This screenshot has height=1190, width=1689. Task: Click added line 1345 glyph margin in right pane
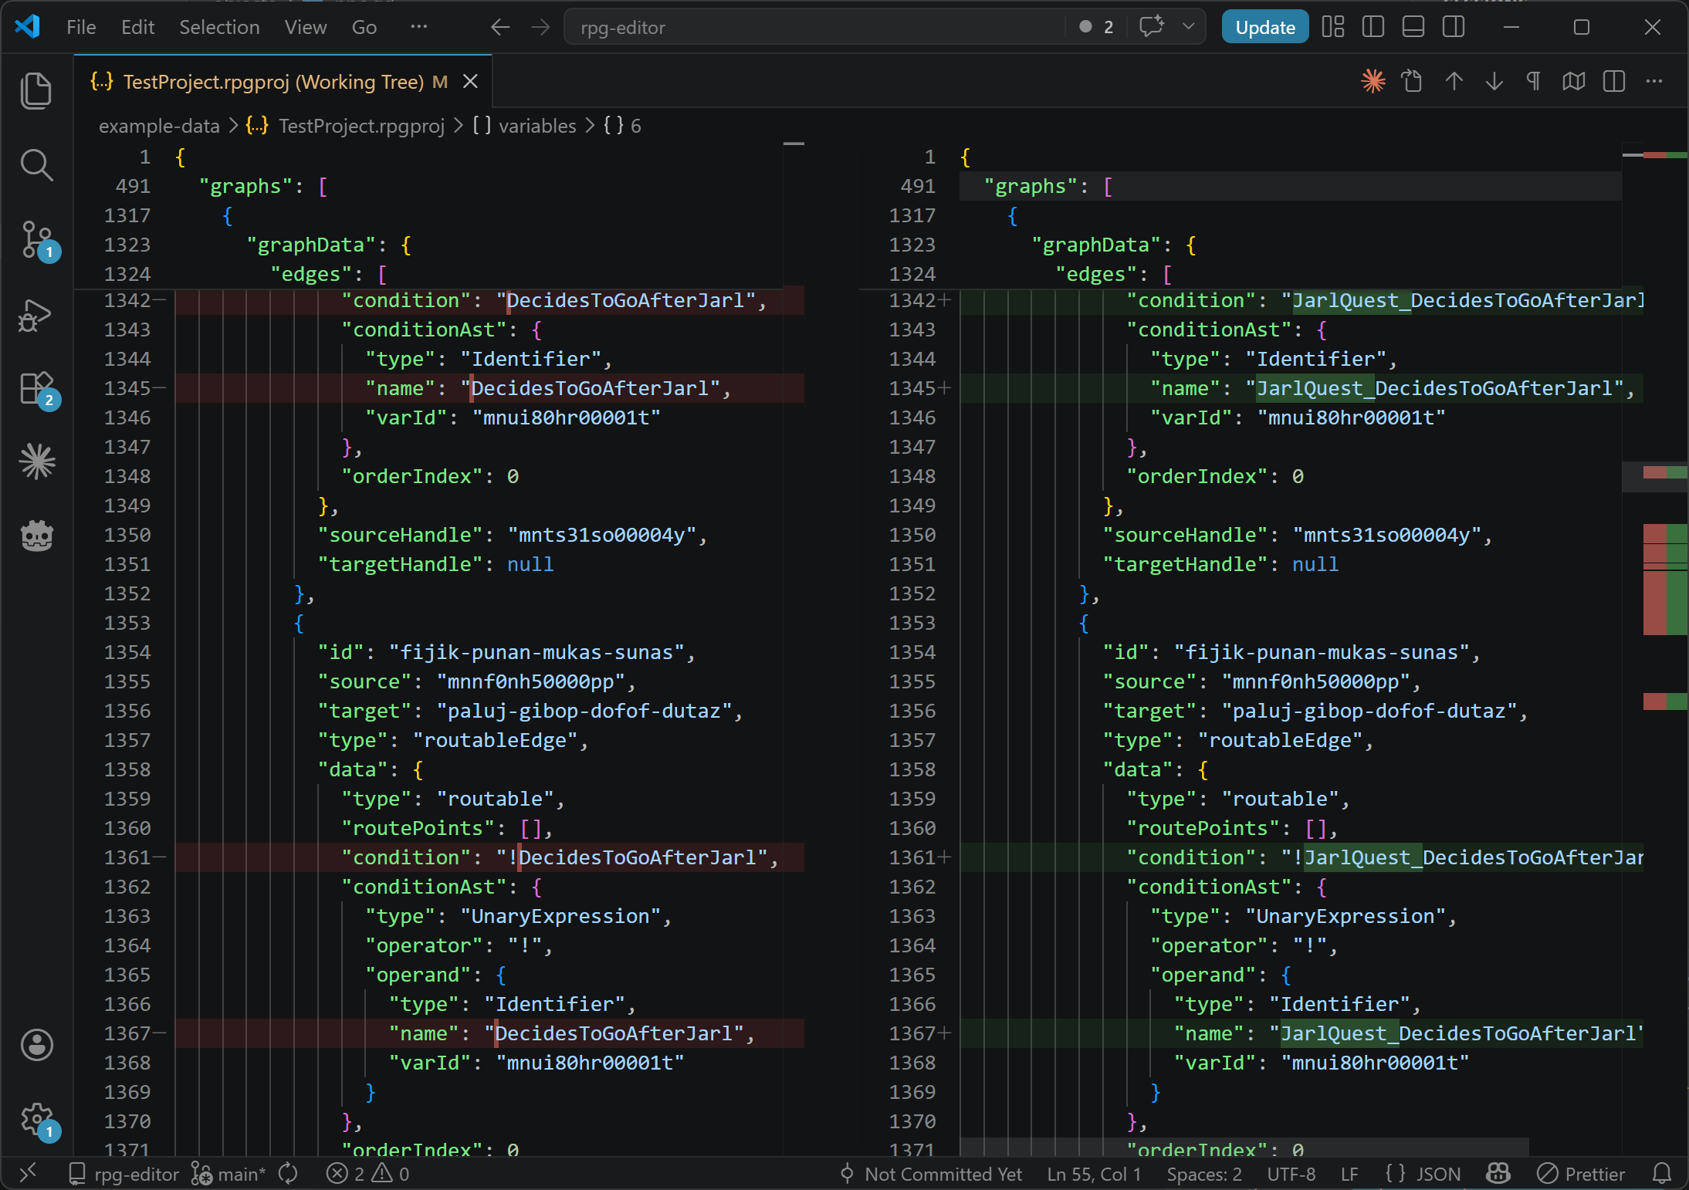[946, 388]
